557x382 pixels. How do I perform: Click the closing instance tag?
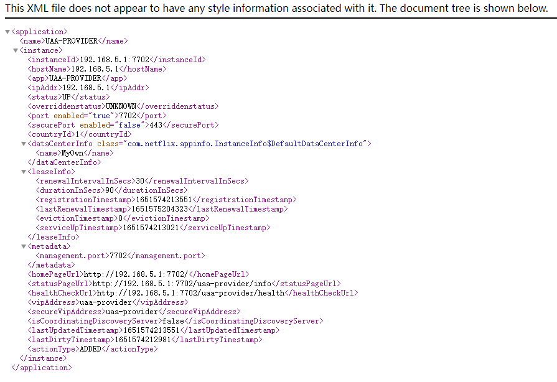43,358
